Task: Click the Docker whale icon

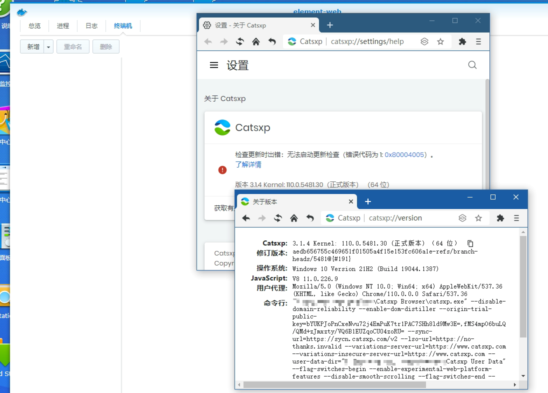Action: tap(21, 12)
